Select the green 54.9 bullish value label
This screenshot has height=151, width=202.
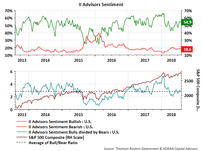click(x=187, y=22)
